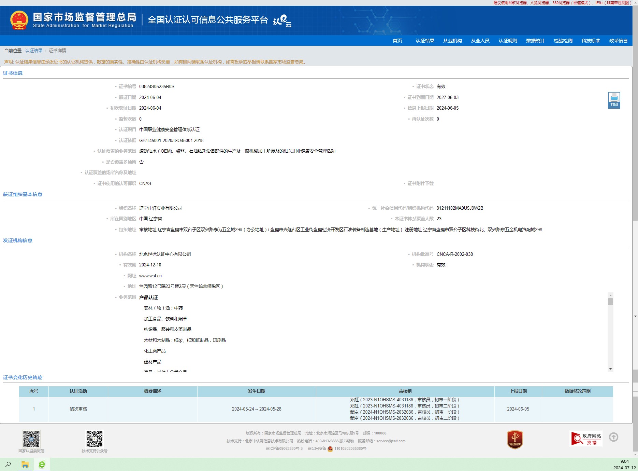Viewport: 638px width, 471px height.
Task: Open the 科技标准 menu item
Action: point(591,41)
